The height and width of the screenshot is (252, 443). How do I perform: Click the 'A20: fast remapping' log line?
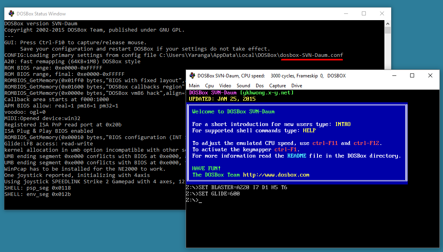click(72, 62)
